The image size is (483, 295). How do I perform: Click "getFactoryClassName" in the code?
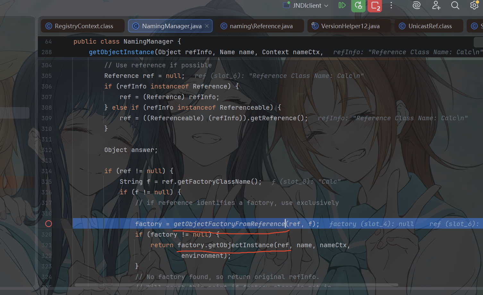(x=214, y=182)
